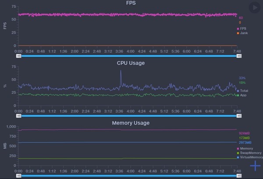Click right handle of Memory Usage range slider

coord(239,176)
